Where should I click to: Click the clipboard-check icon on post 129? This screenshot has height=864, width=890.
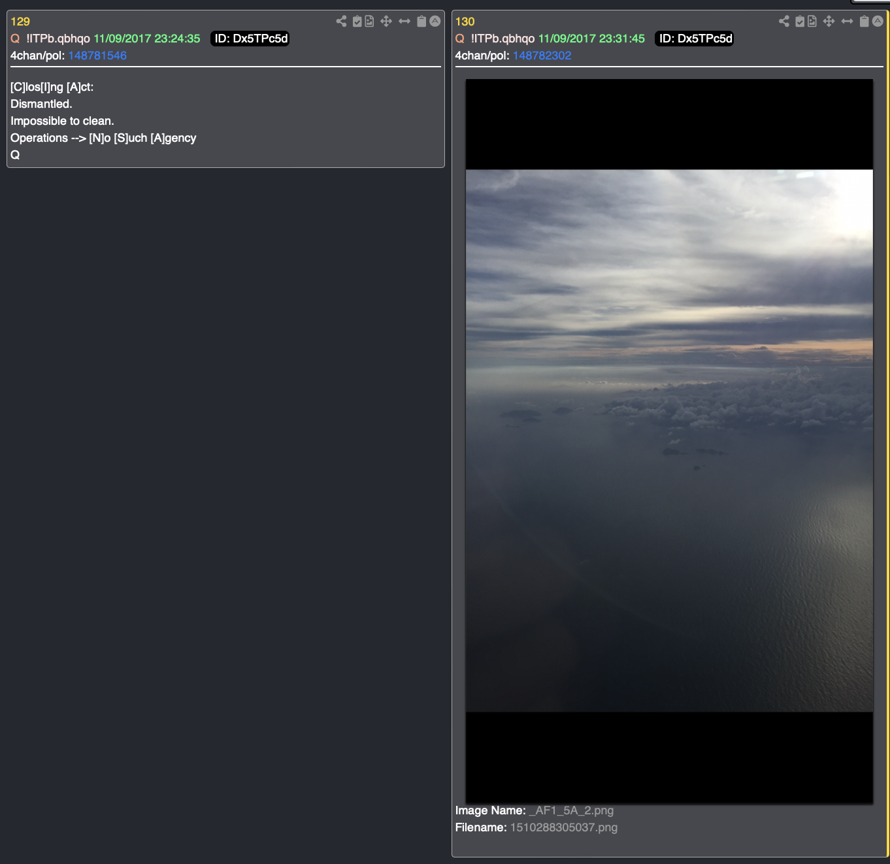(x=357, y=22)
